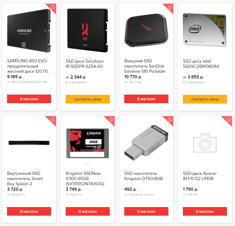Click the Ozon.ru seller link
Screen dimensions: 235x226
click(x=76, y=195)
